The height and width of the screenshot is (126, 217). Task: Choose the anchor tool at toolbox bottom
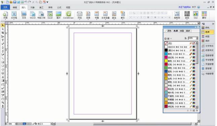click(3, 106)
